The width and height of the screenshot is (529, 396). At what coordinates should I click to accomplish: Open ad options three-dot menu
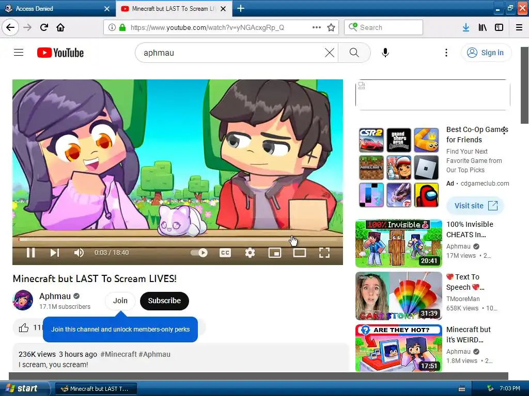point(504,130)
